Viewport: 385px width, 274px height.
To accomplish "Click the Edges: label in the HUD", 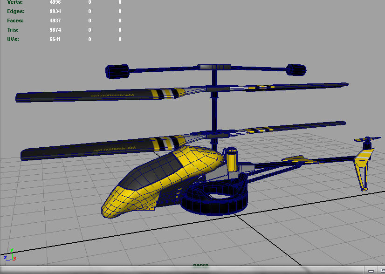I will point(16,11).
